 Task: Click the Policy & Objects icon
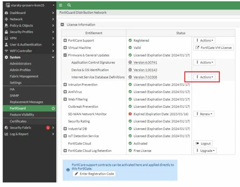[6, 26]
